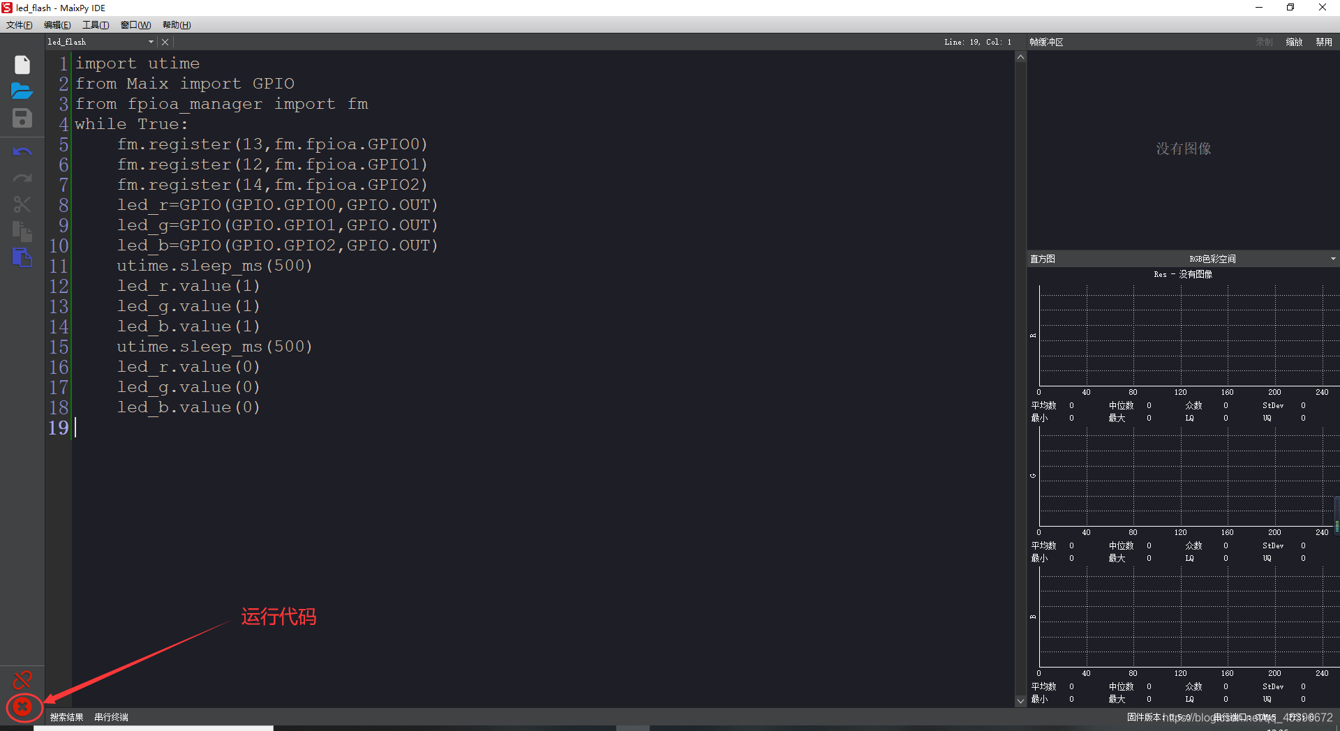Screen dimensions: 1340x731
Task: Click the 'while True:' code line
Action: pyautogui.click(x=132, y=124)
